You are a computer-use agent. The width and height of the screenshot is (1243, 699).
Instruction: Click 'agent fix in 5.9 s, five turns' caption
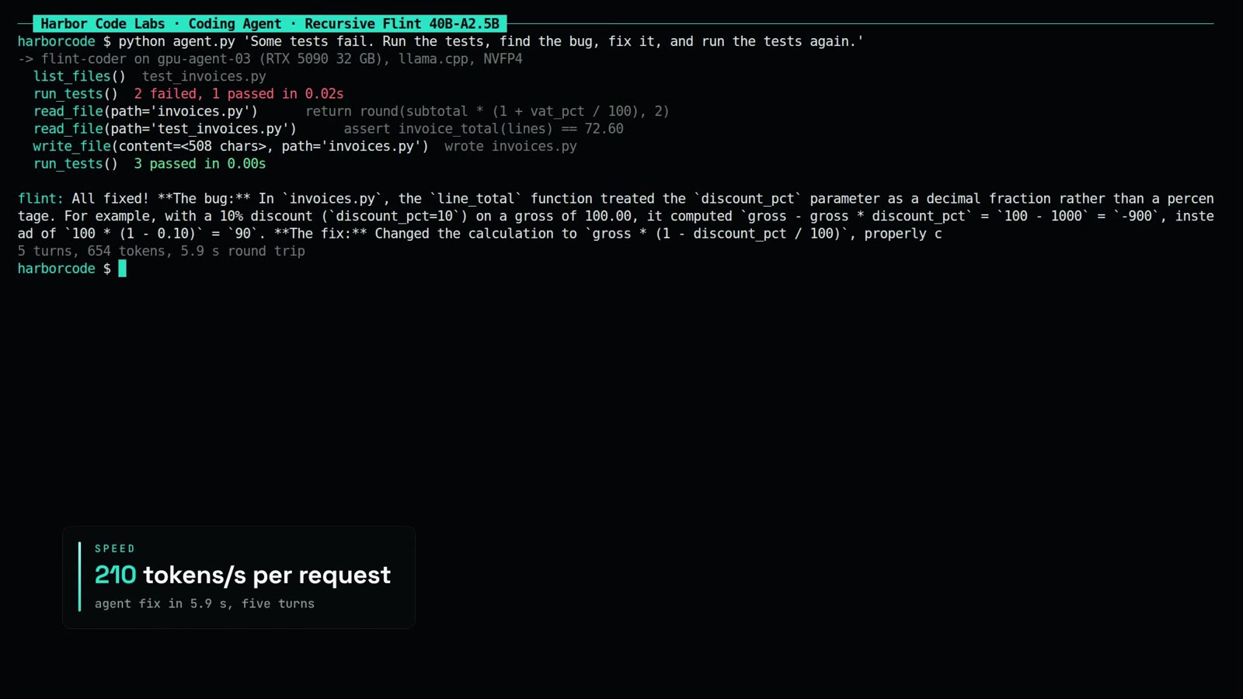tap(204, 603)
